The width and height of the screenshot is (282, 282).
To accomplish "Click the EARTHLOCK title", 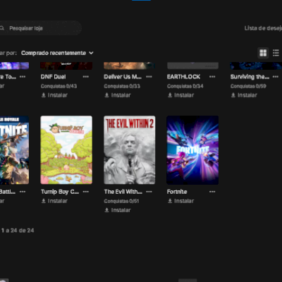I will click(183, 77).
